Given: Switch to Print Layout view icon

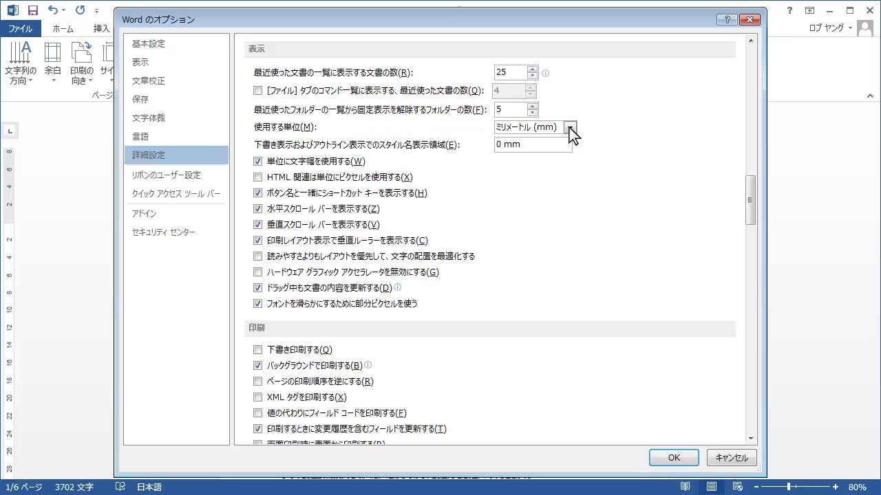Looking at the screenshot, I should [x=711, y=487].
